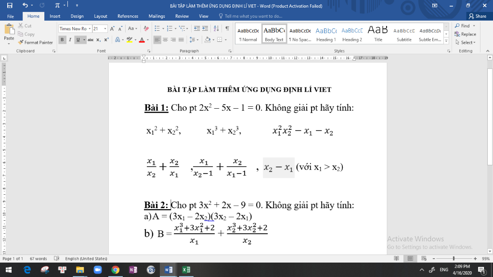
Task: Open File Explorer from the taskbar
Action: click(80, 270)
